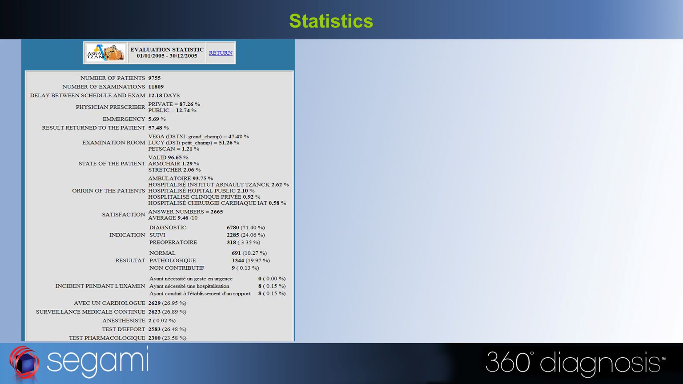Screen dimensions: 683x384
Task: Select the 12.18 DAYS delay value
Action: click(x=164, y=96)
